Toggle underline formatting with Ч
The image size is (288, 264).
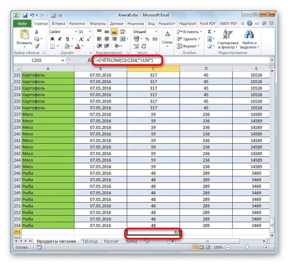tap(68, 38)
